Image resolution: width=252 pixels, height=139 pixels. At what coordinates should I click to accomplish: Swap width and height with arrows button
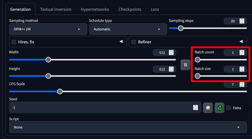point(185,65)
